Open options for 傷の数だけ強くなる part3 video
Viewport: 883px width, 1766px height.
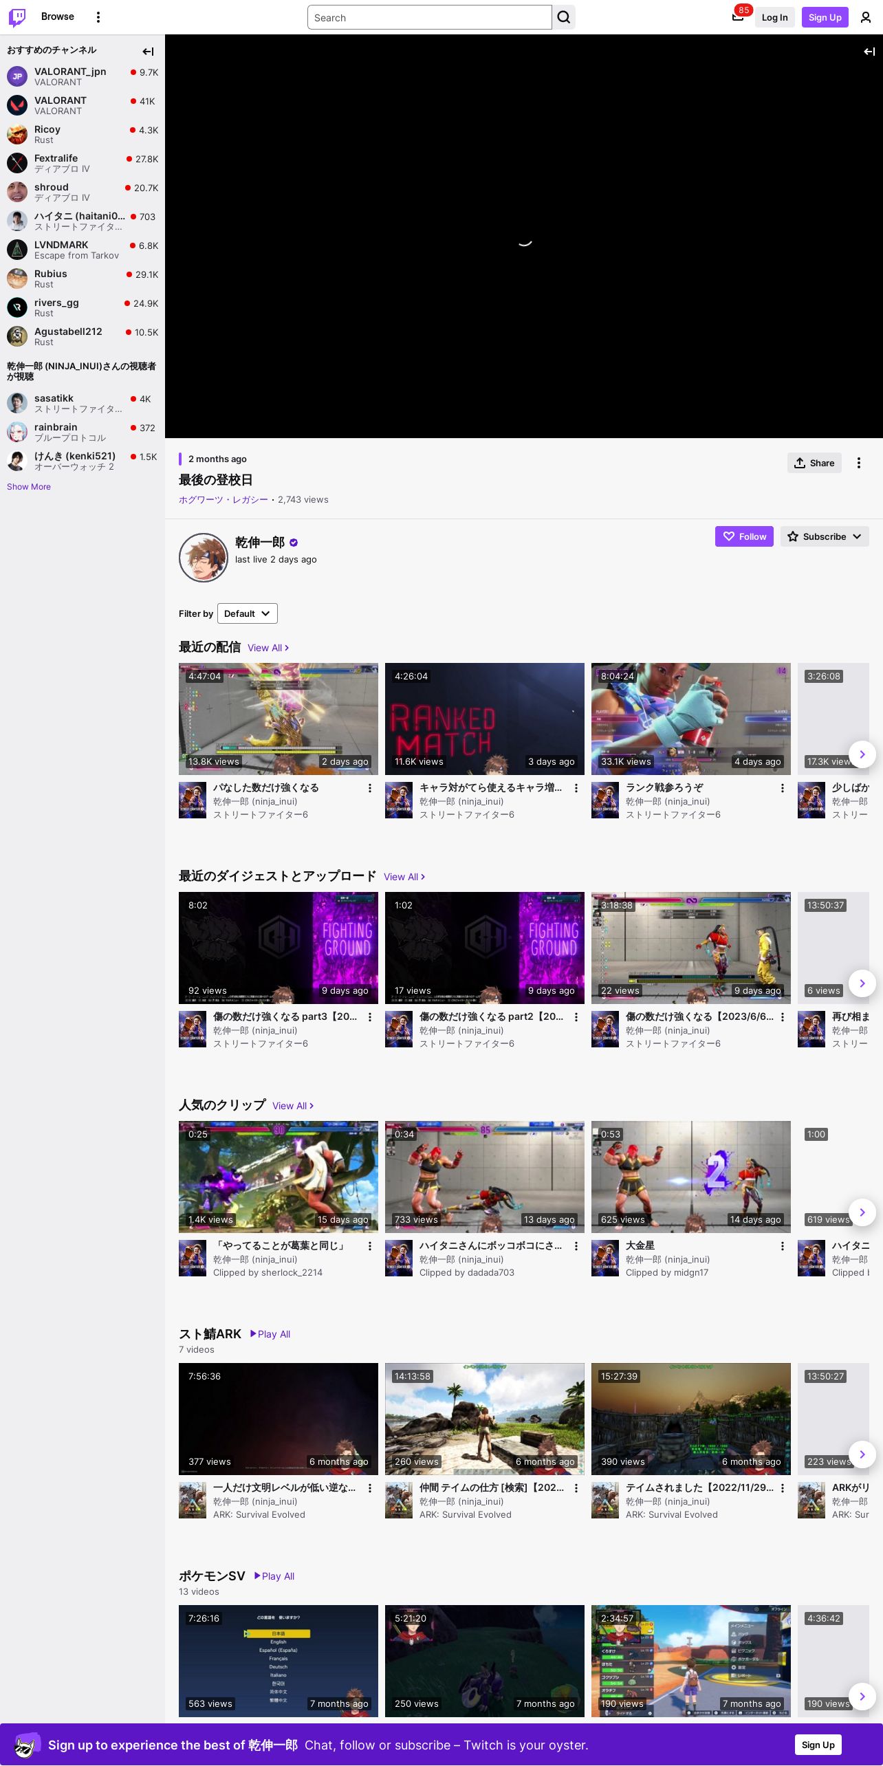[370, 1017]
